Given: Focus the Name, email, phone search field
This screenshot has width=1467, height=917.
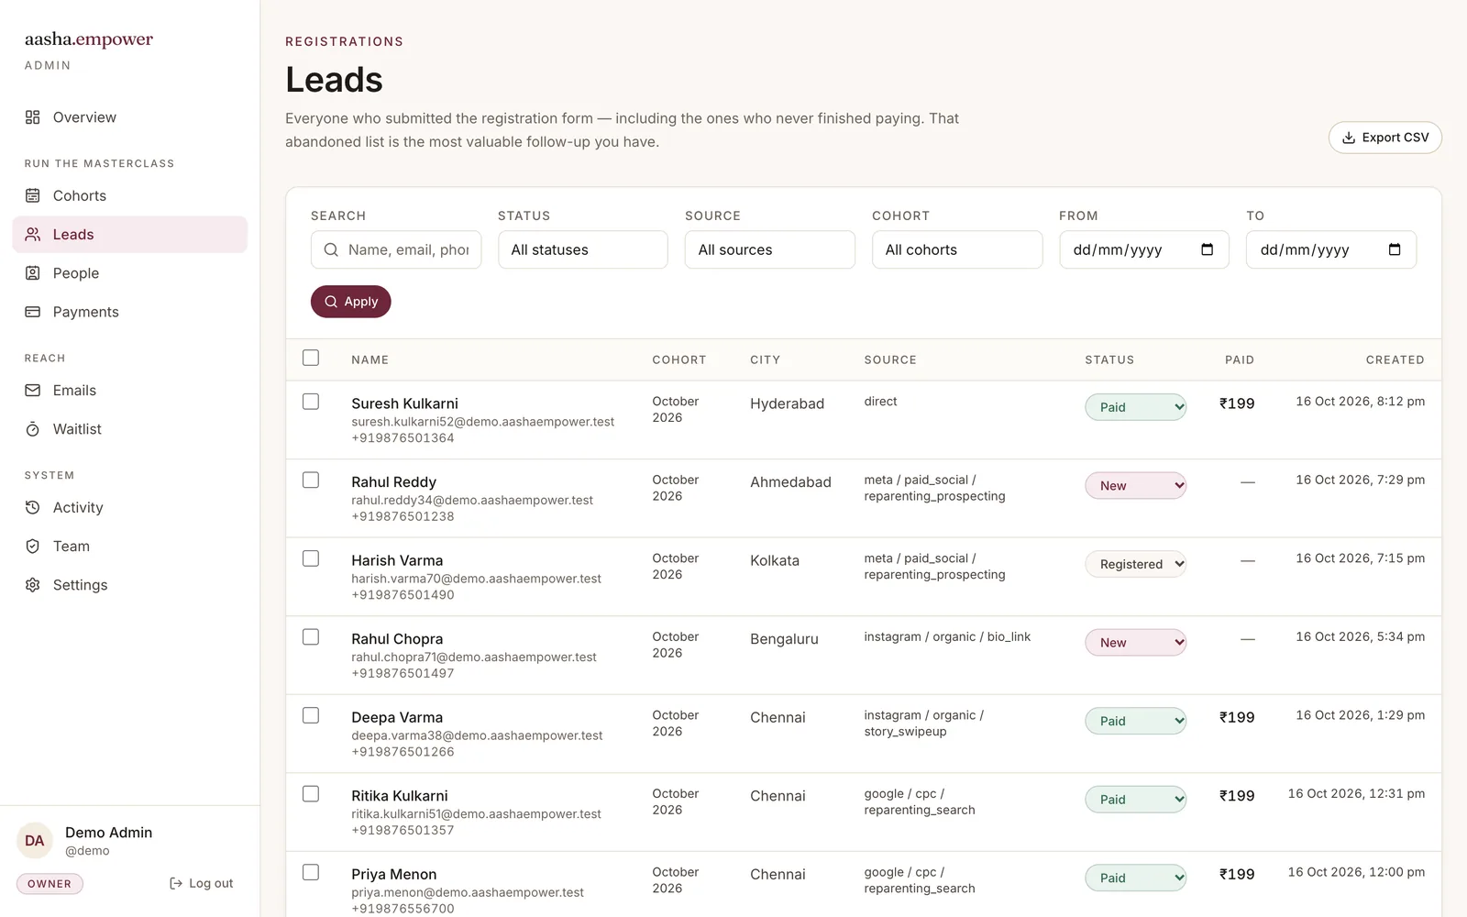Looking at the screenshot, I should click(x=395, y=249).
